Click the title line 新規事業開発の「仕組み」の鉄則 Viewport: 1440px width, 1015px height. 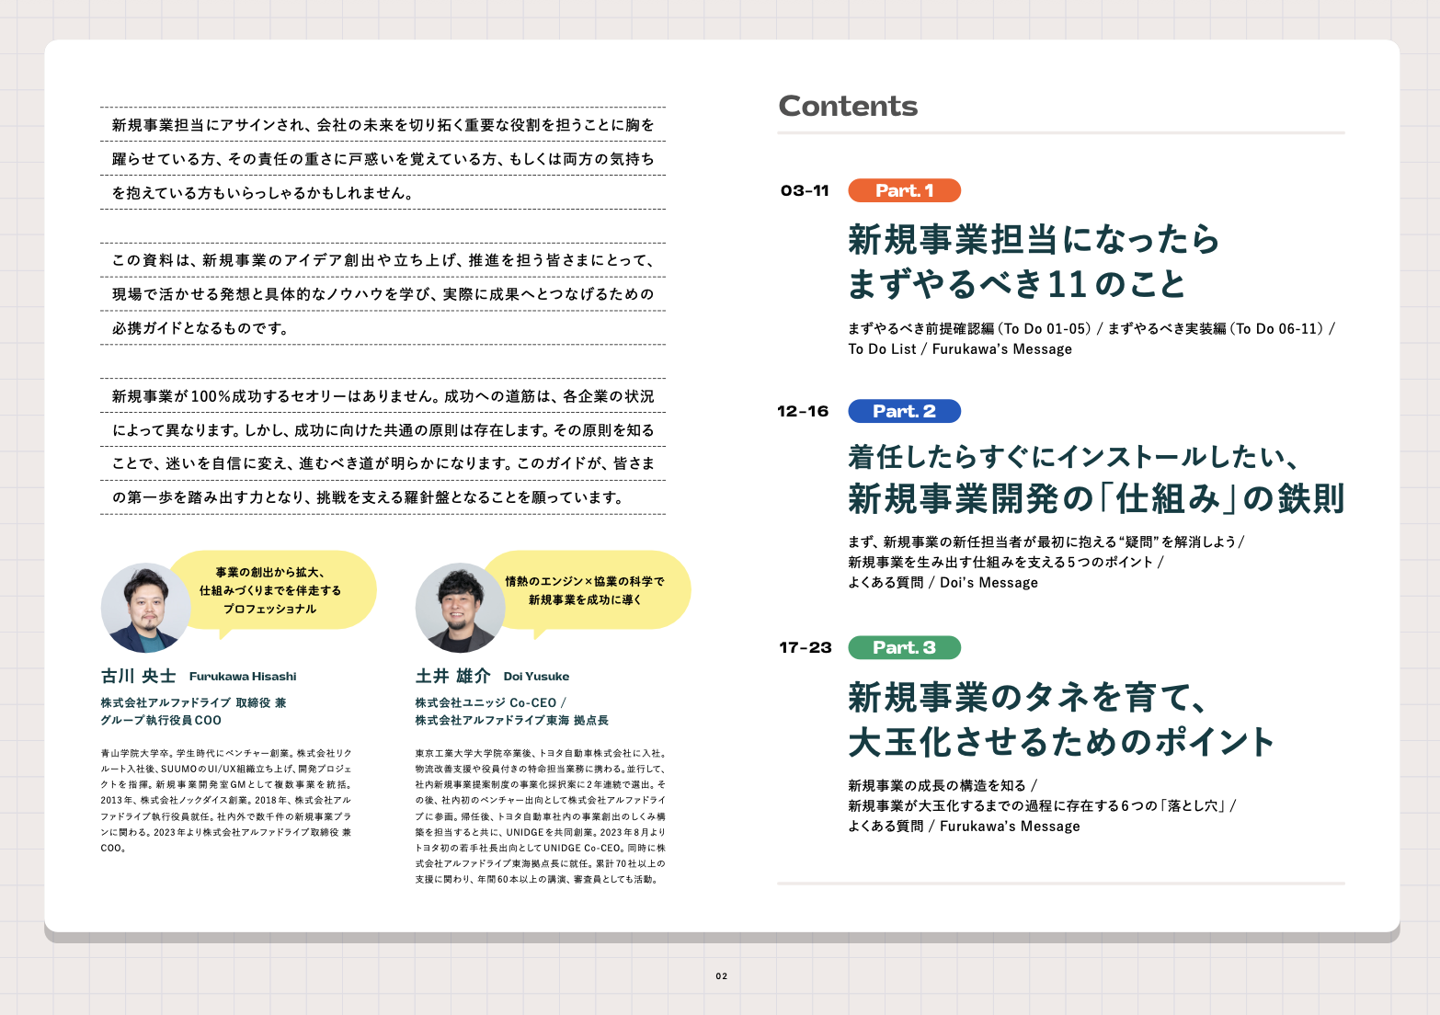(1096, 498)
